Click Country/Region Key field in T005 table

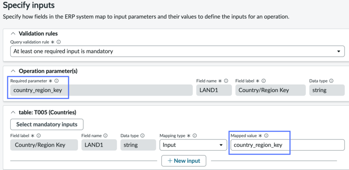coord(44,145)
